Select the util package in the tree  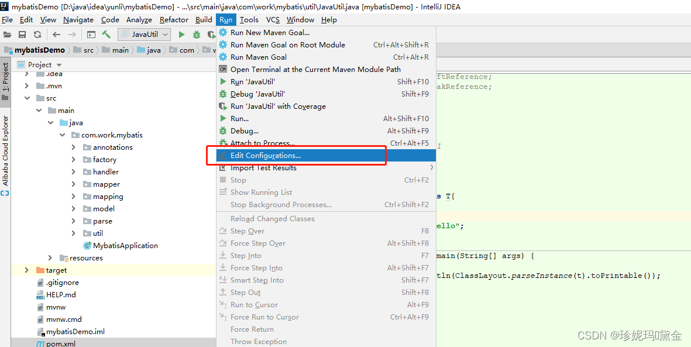(x=98, y=233)
